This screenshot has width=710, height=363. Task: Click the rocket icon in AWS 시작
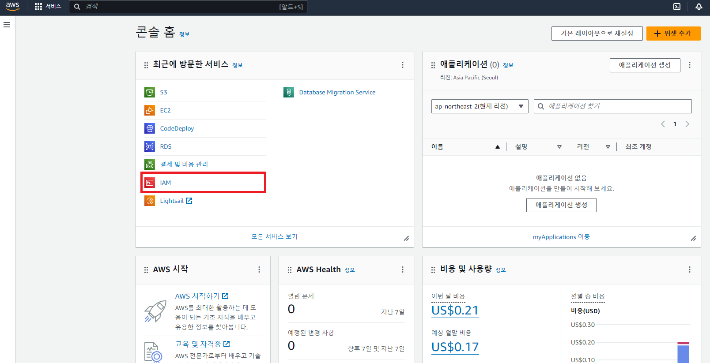tap(155, 311)
